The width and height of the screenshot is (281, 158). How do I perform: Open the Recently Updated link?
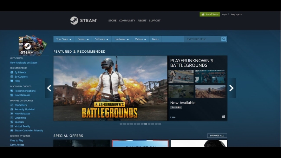click(25, 109)
